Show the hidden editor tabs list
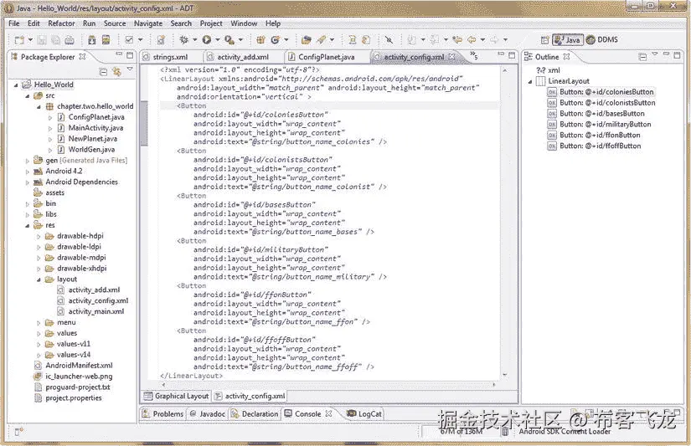Image resolution: width=691 pixels, height=446 pixels. click(x=474, y=55)
